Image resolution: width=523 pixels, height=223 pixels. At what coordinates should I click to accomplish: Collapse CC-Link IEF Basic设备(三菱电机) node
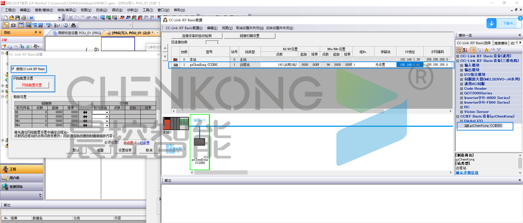click(458, 61)
